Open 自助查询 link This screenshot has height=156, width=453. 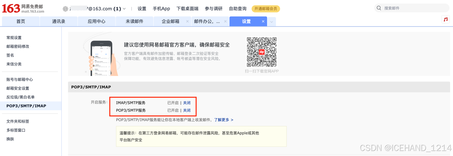tap(238, 9)
